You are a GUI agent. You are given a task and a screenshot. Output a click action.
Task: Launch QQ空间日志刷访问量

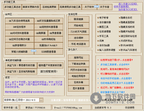pyautogui.click(x=20, y=39)
